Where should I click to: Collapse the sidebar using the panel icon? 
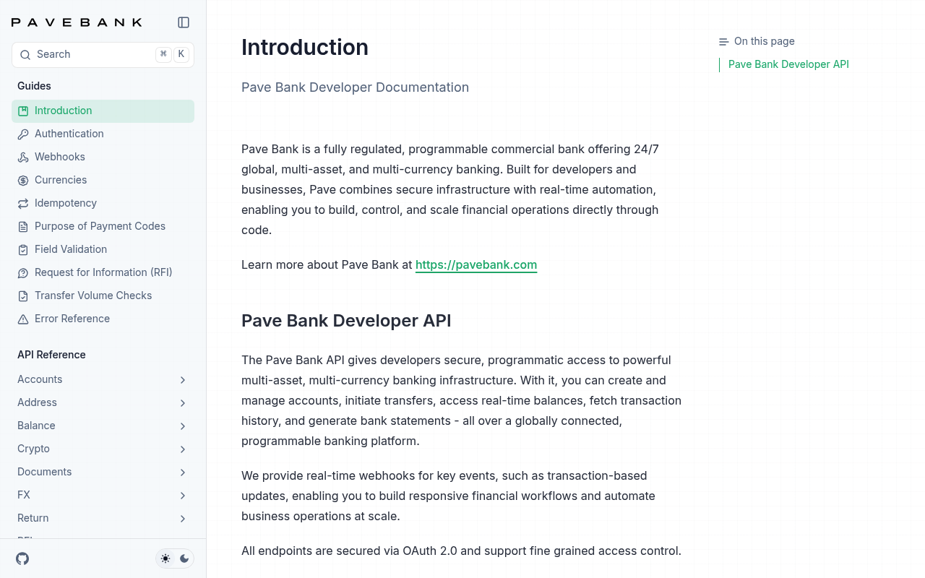click(184, 22)
